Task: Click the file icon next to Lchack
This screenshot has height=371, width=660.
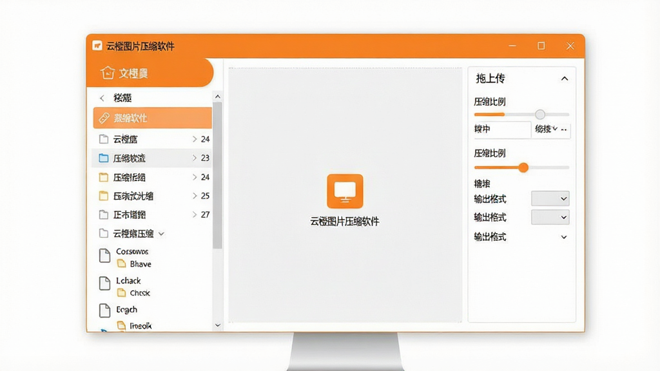Action: 104,283
